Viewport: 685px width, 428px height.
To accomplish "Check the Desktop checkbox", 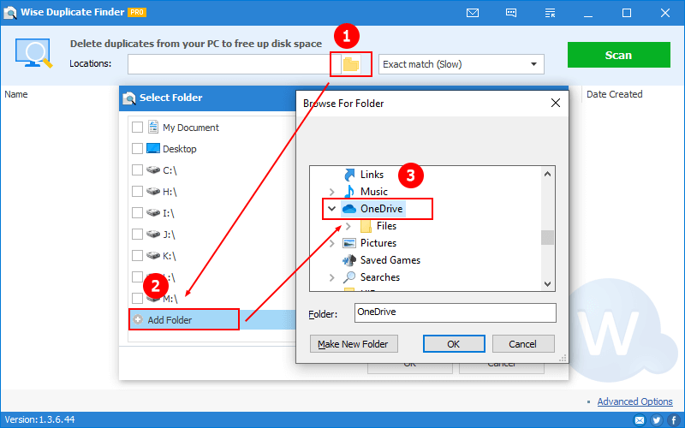I will click(x=137, y=148).
